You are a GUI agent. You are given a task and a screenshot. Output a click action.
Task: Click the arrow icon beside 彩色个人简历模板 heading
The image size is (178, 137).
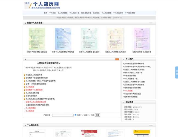(x=25, y=23)
